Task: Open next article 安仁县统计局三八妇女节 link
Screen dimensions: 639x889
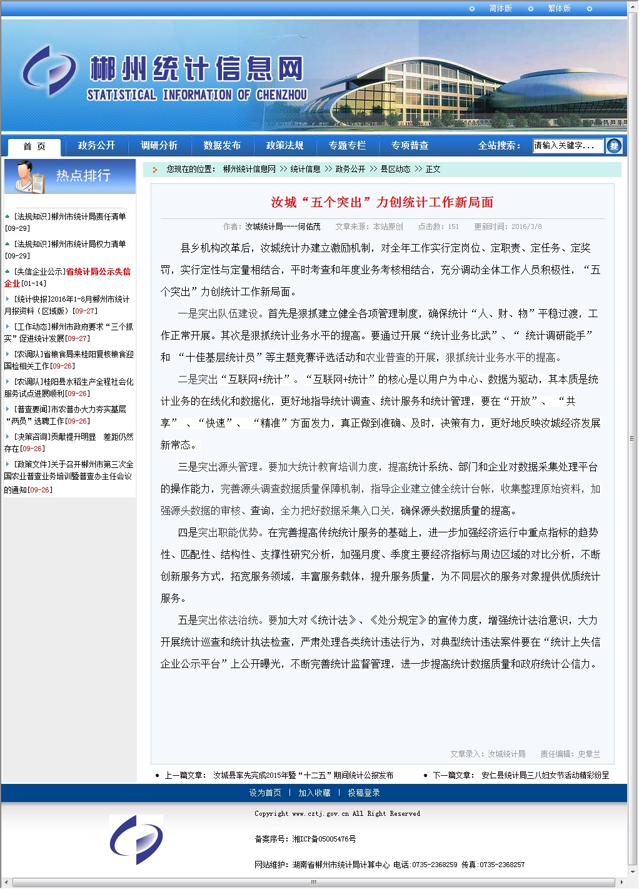Action: coord(545,775)
